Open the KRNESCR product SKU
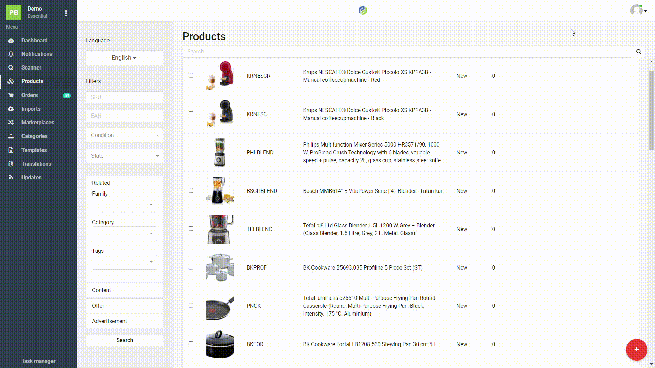655x368 pixels. (x=258, y=76)
